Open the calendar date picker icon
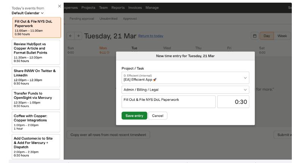 tap(255, 36)
